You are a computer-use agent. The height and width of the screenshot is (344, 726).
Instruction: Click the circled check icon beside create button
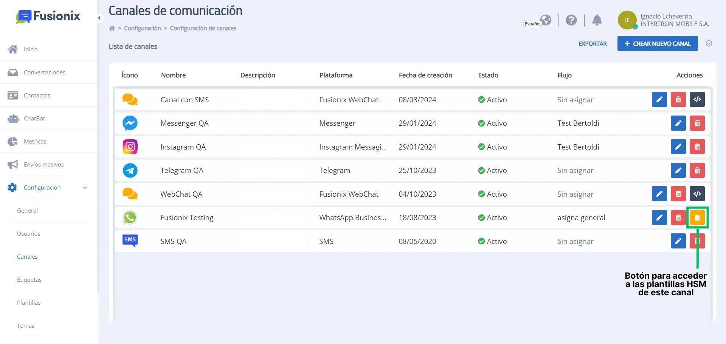709,43
